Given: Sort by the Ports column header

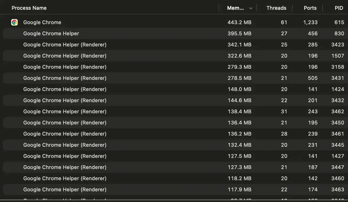Looking at the screenshot, I should 310,8.
